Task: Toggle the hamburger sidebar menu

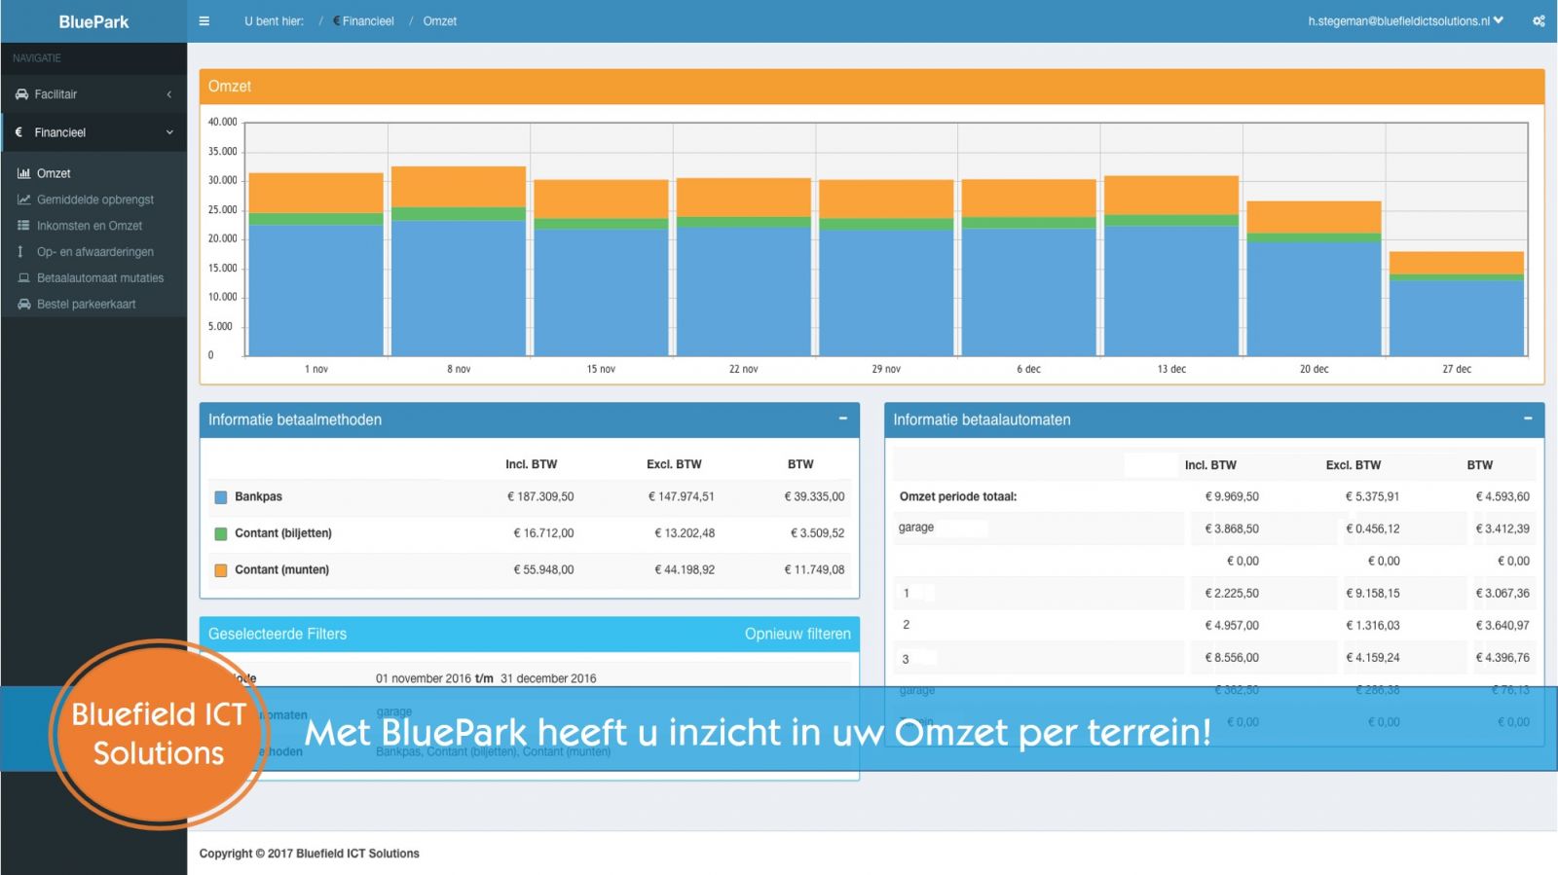Action: [204, 21]
